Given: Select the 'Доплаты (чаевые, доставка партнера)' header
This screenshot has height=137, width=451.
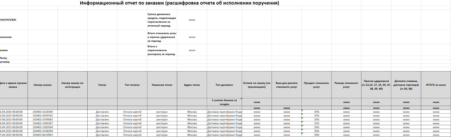Looking at the screenshot, I should pos(406,85).
